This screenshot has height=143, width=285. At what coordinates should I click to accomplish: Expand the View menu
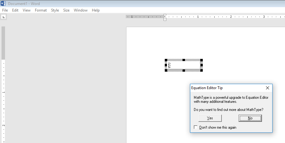tap(26, 10)
